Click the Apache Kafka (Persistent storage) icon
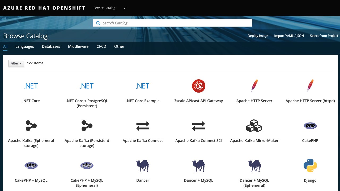The image size is (340, 191). click(87, 126)
